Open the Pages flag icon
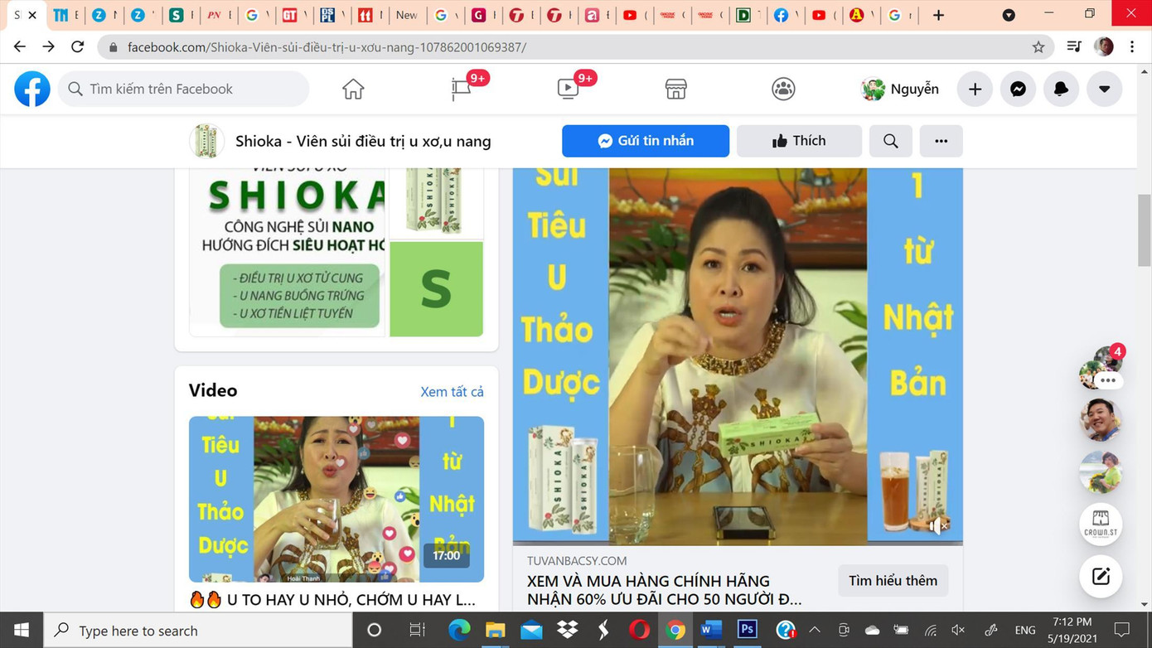This screenshot has height=648, width=1152. click(x=462, y=89)
